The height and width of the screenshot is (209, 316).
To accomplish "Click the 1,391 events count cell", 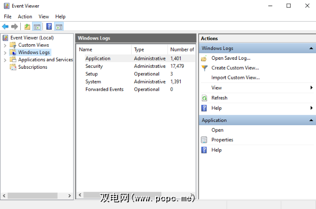I will [176, 81].
